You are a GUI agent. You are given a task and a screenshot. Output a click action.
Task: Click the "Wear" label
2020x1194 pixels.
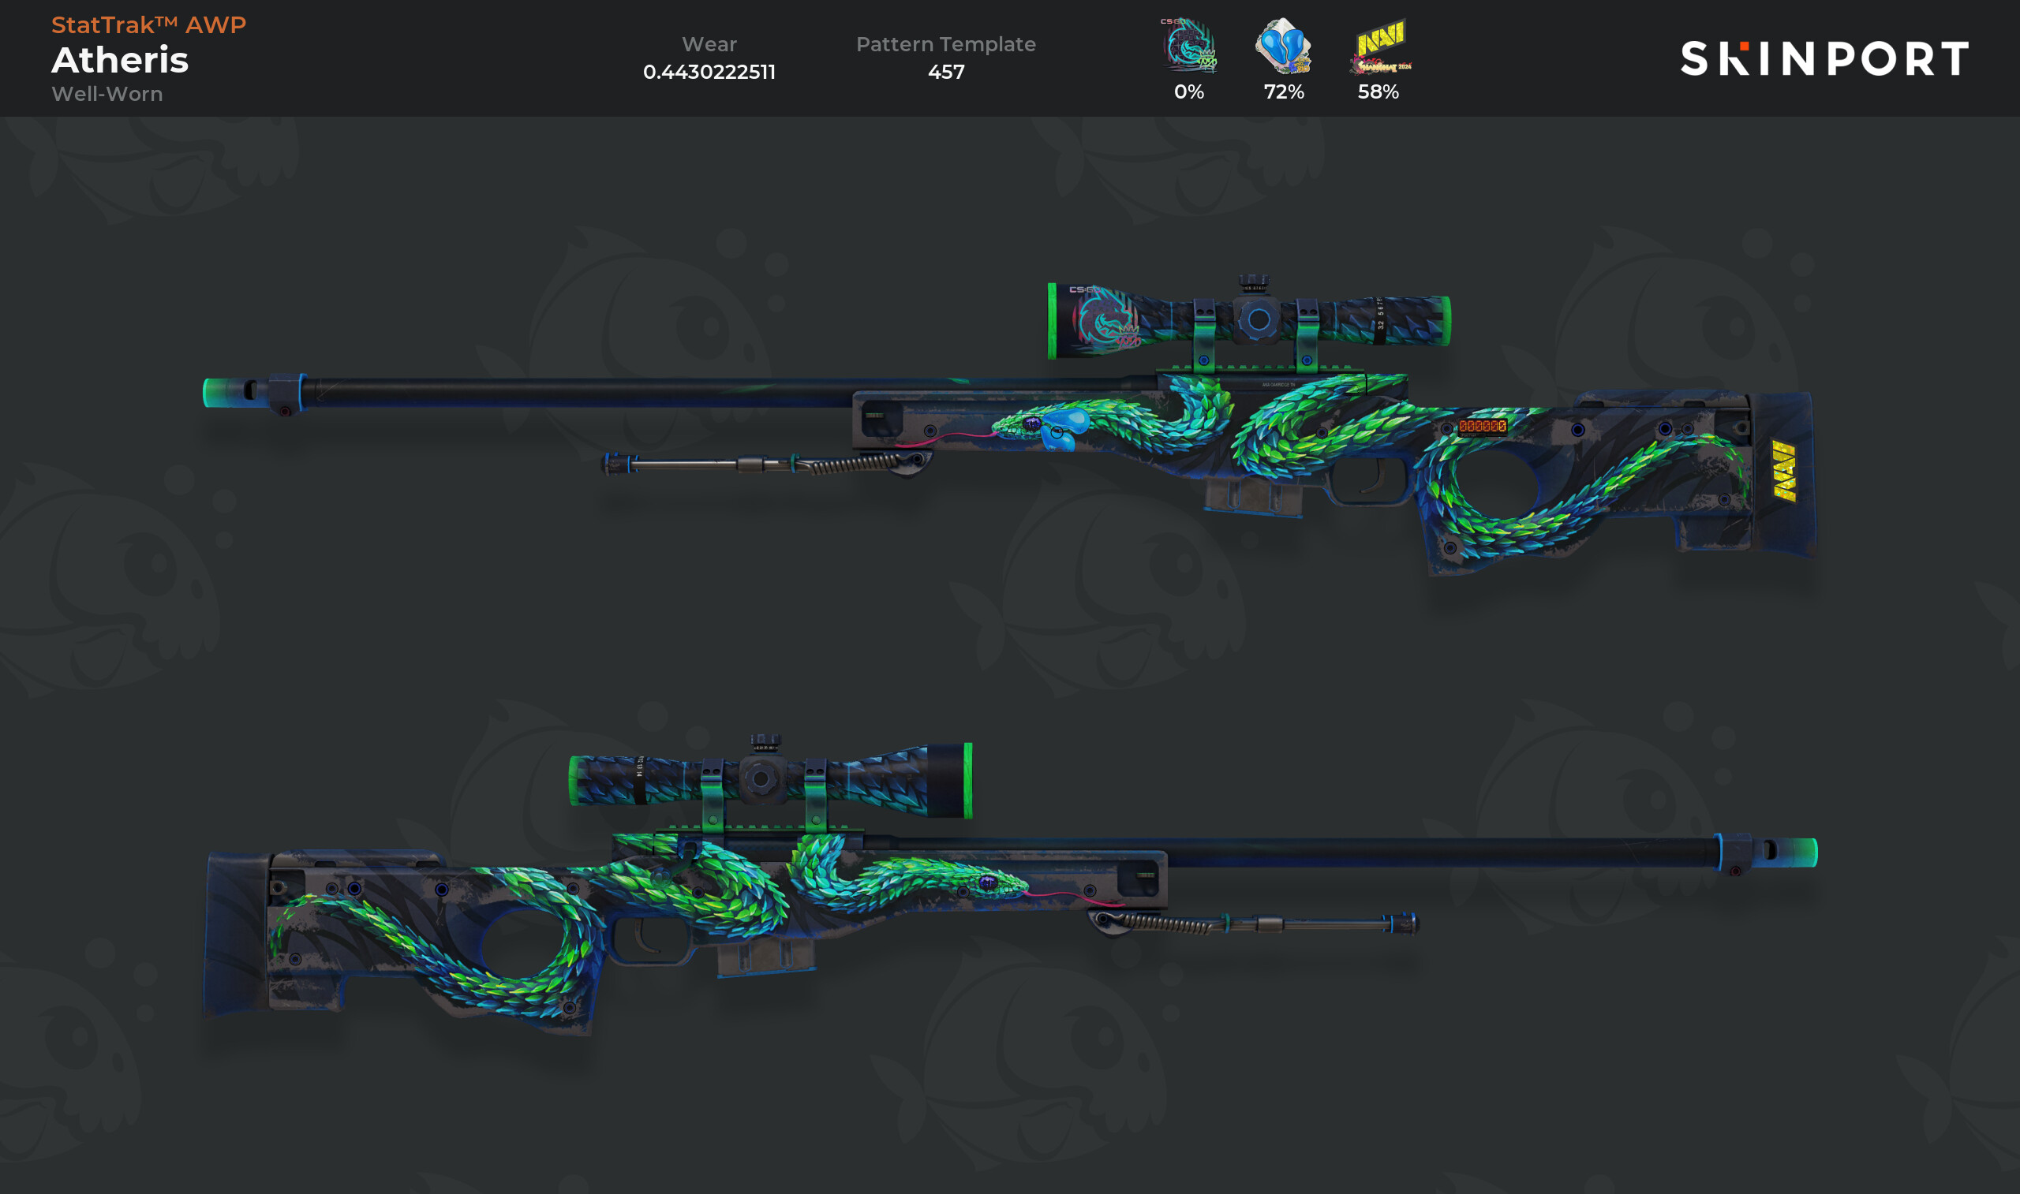click(709, 44)
